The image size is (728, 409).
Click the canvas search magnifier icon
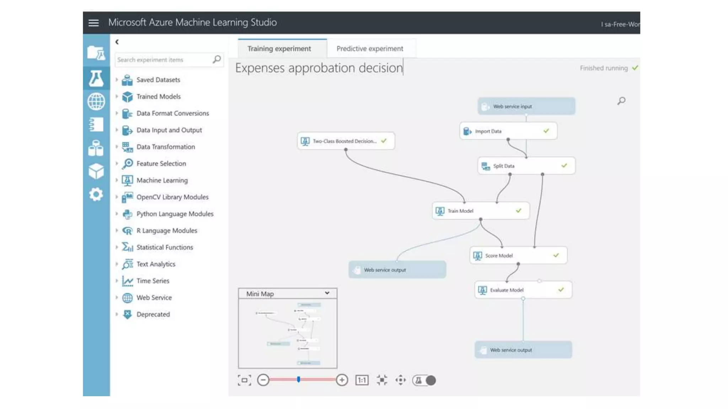coord(621,101)
